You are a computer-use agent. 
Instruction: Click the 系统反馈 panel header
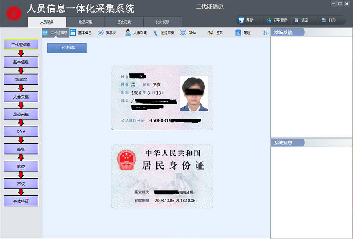pyautogui.click(x=311, y=33)
